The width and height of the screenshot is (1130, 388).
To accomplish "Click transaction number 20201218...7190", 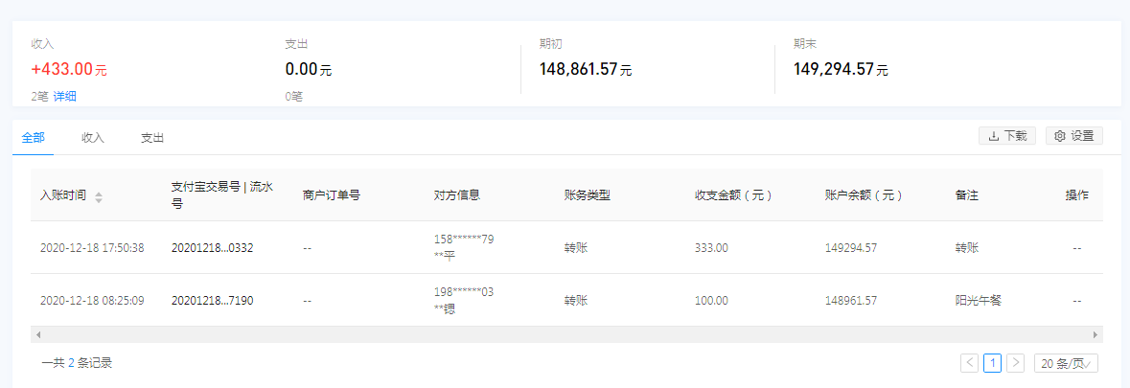I will 212,301.
